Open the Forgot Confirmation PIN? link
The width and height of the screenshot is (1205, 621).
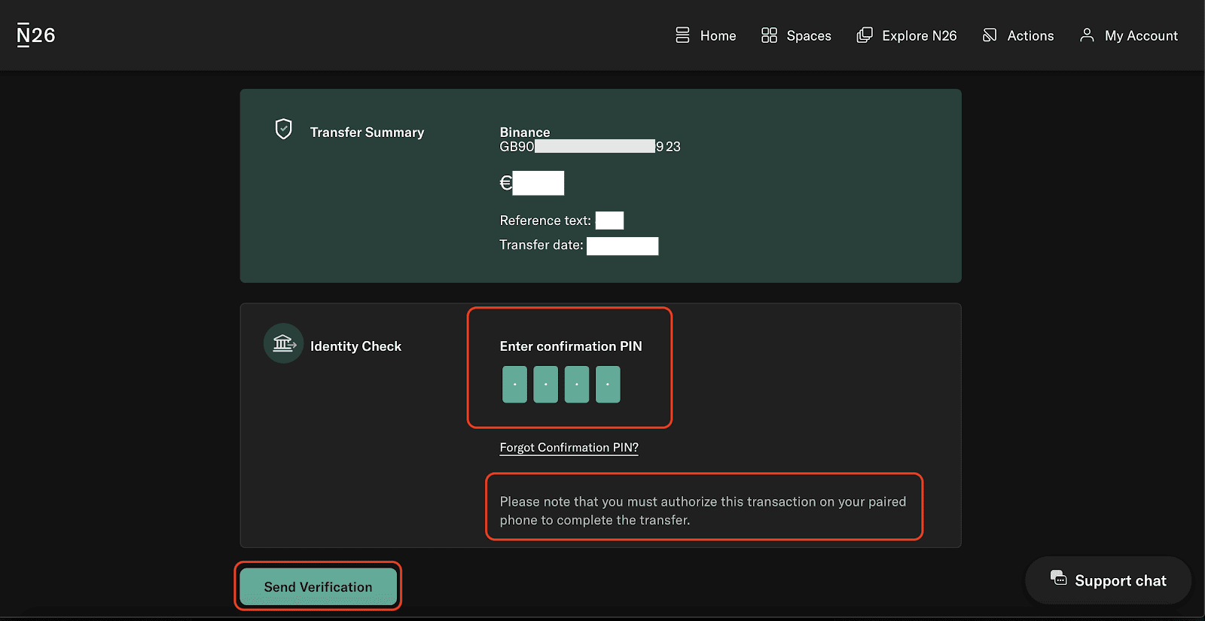click(569, 448)
